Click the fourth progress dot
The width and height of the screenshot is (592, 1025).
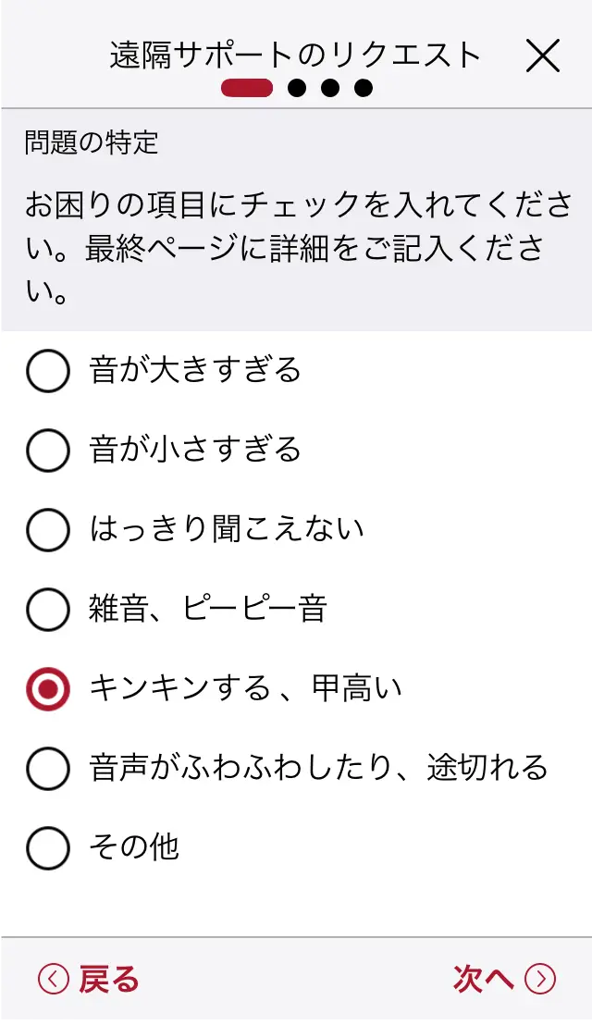tap(364, 89)
